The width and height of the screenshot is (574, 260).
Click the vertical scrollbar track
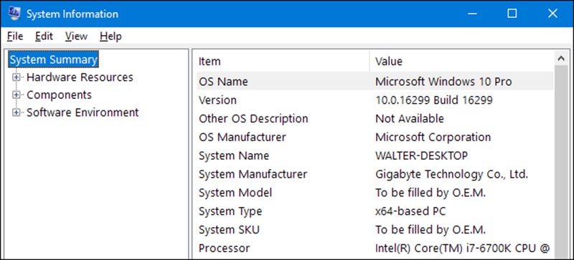561,161
